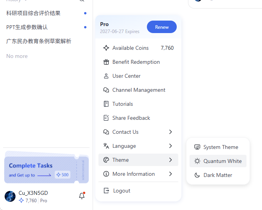This screenshot has height=210, width=262.
Task: Click the Contact Us chat icon
Action: tap(106, 132)
